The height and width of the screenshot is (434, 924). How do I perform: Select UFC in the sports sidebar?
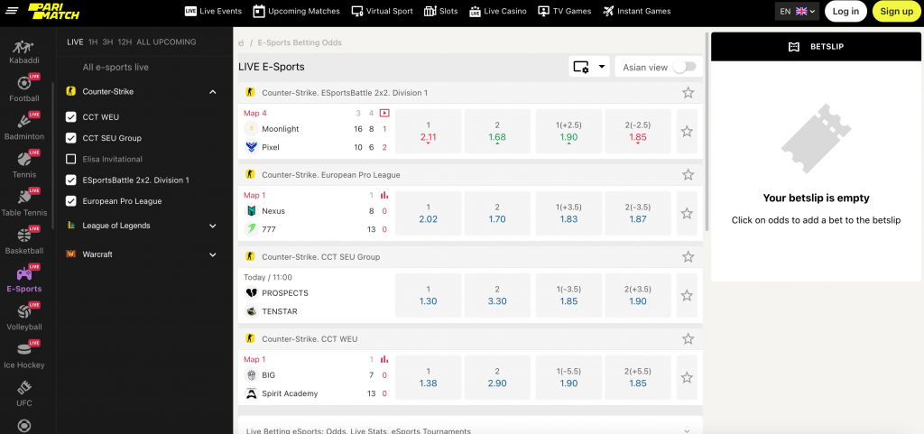[x=24, y=394]
